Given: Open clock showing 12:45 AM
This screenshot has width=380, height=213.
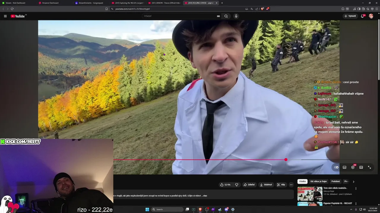Looking at the screenshot, I should pyautogui.click(x=373, y=209).
